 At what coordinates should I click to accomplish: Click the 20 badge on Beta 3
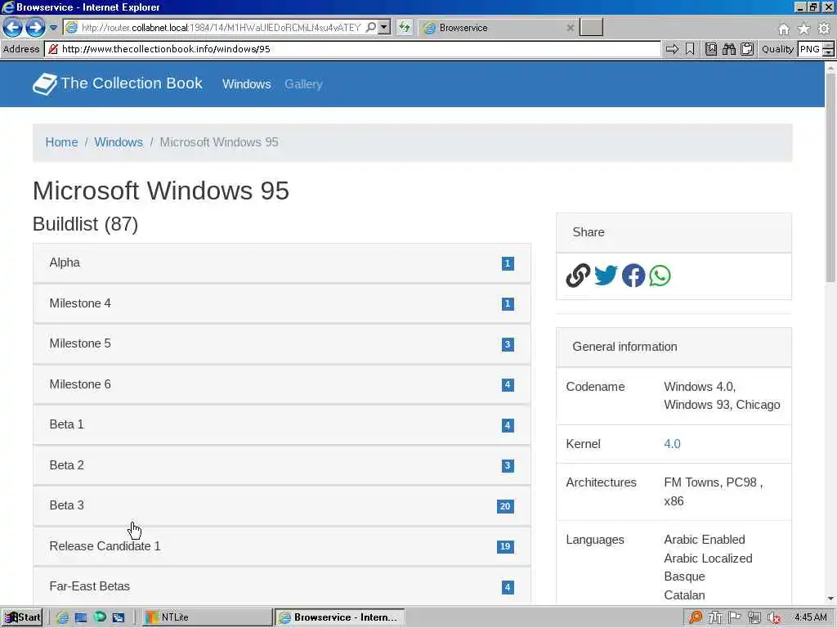point(505,506)
